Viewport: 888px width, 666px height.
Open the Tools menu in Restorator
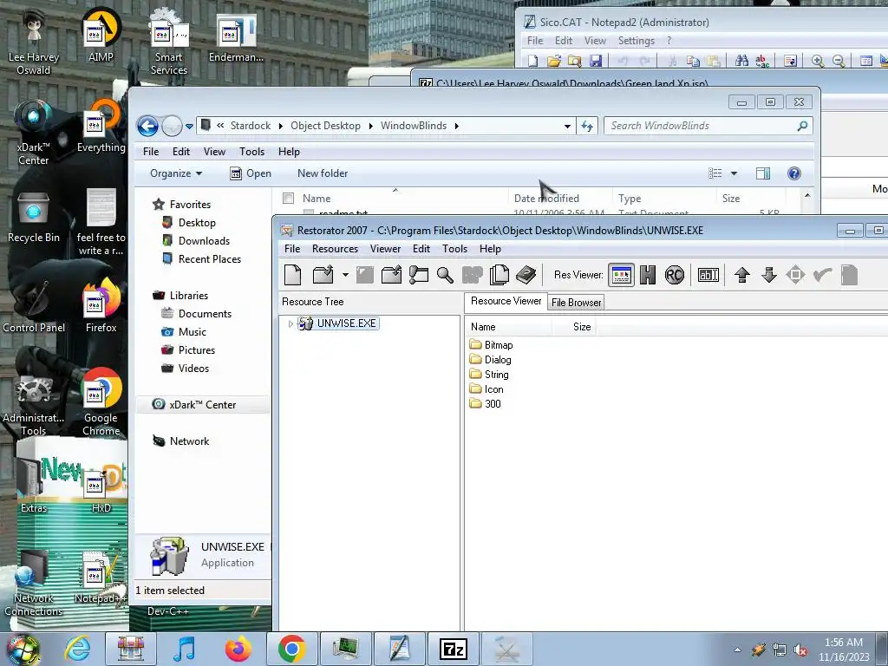454,249
